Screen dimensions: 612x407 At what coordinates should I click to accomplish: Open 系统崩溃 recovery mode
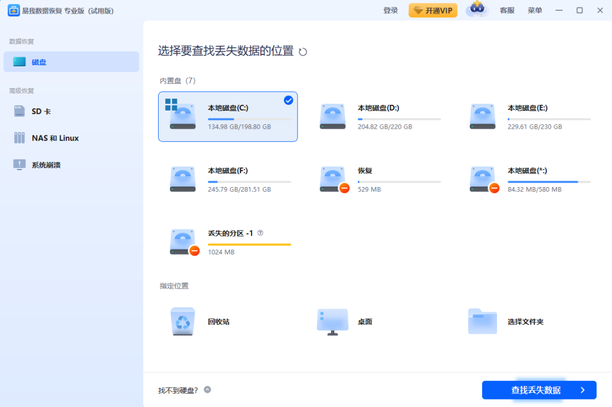71,165
